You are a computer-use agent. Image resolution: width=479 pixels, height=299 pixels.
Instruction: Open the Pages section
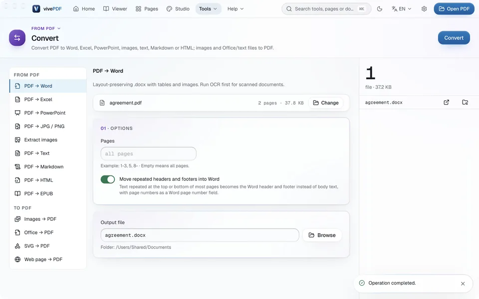(x=147, y=9)
